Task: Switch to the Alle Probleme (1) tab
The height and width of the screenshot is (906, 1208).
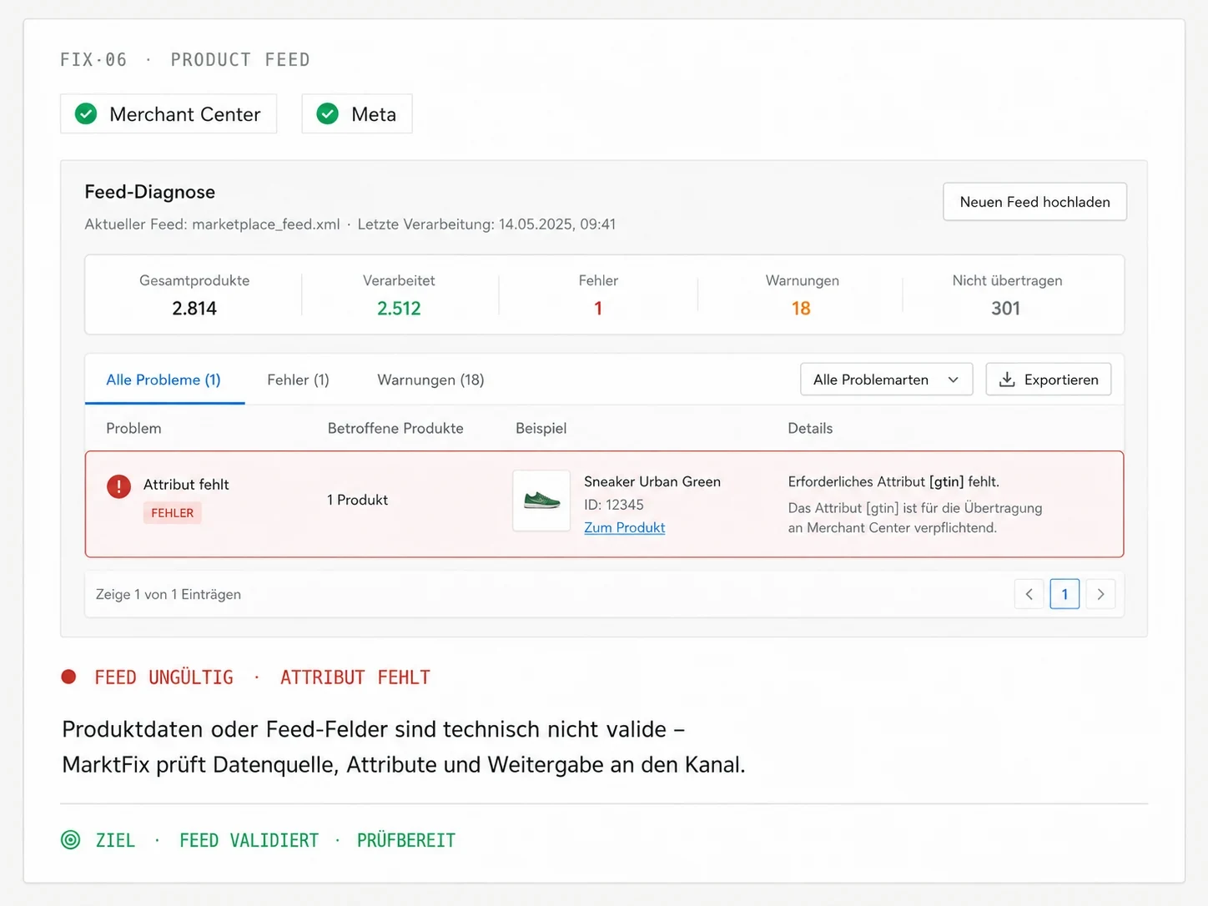Action: [x=164, y=380]
